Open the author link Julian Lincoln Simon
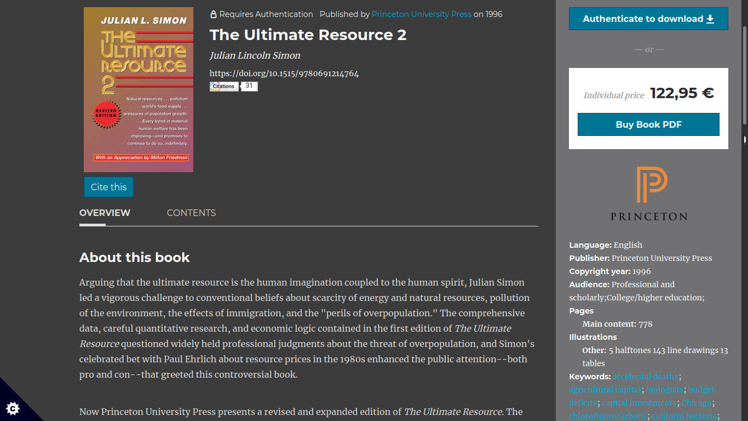The image size is (748, 421). [255, 55]
